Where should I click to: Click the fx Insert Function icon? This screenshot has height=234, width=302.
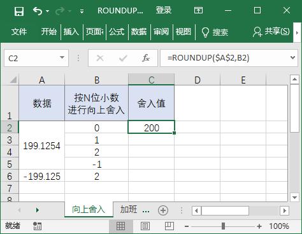click(x=146, y=58)
